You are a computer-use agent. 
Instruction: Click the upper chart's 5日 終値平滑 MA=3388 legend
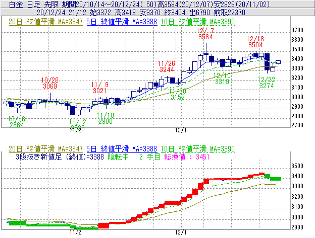(122, 22)
